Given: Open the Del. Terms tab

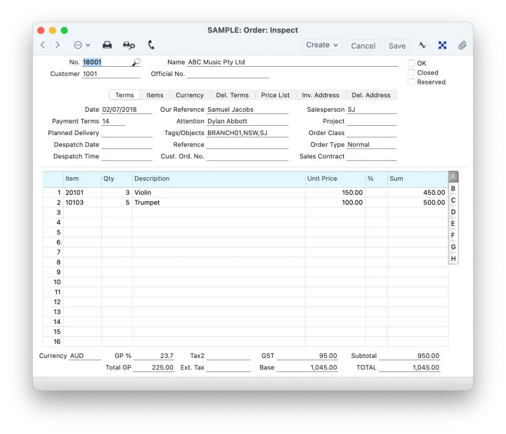Looking at the screenshot, I should (232, 95).
